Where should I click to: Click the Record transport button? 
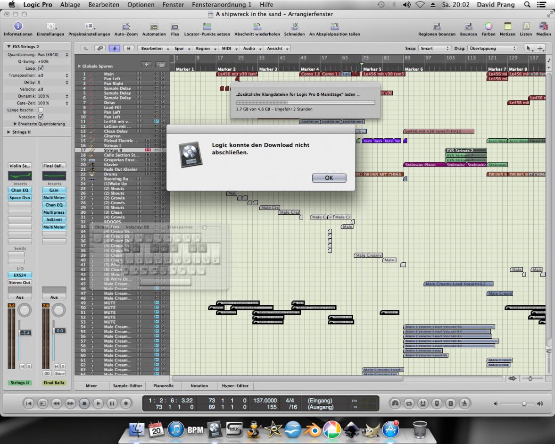click(125, 403)
